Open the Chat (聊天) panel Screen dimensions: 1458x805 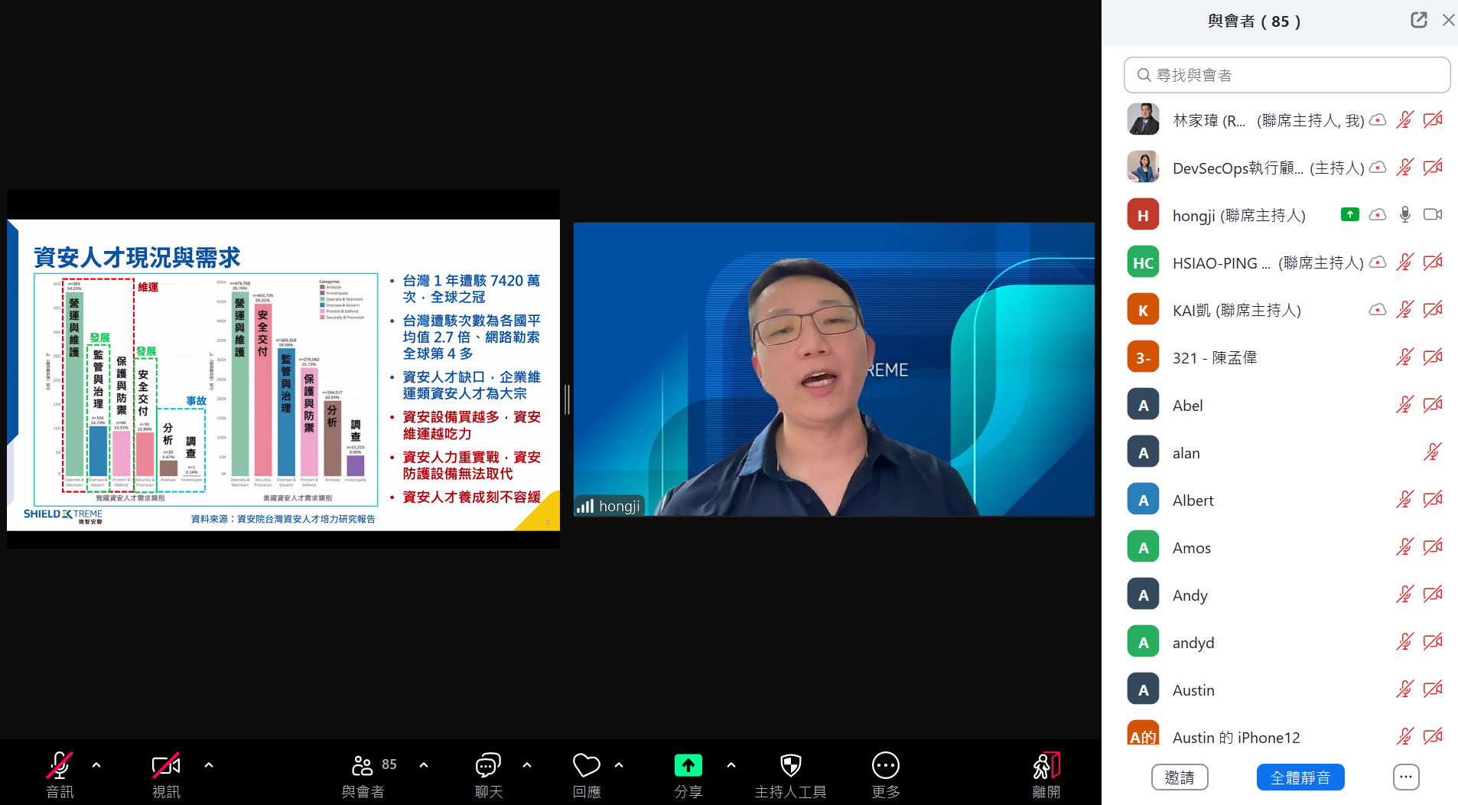point(488,765)
